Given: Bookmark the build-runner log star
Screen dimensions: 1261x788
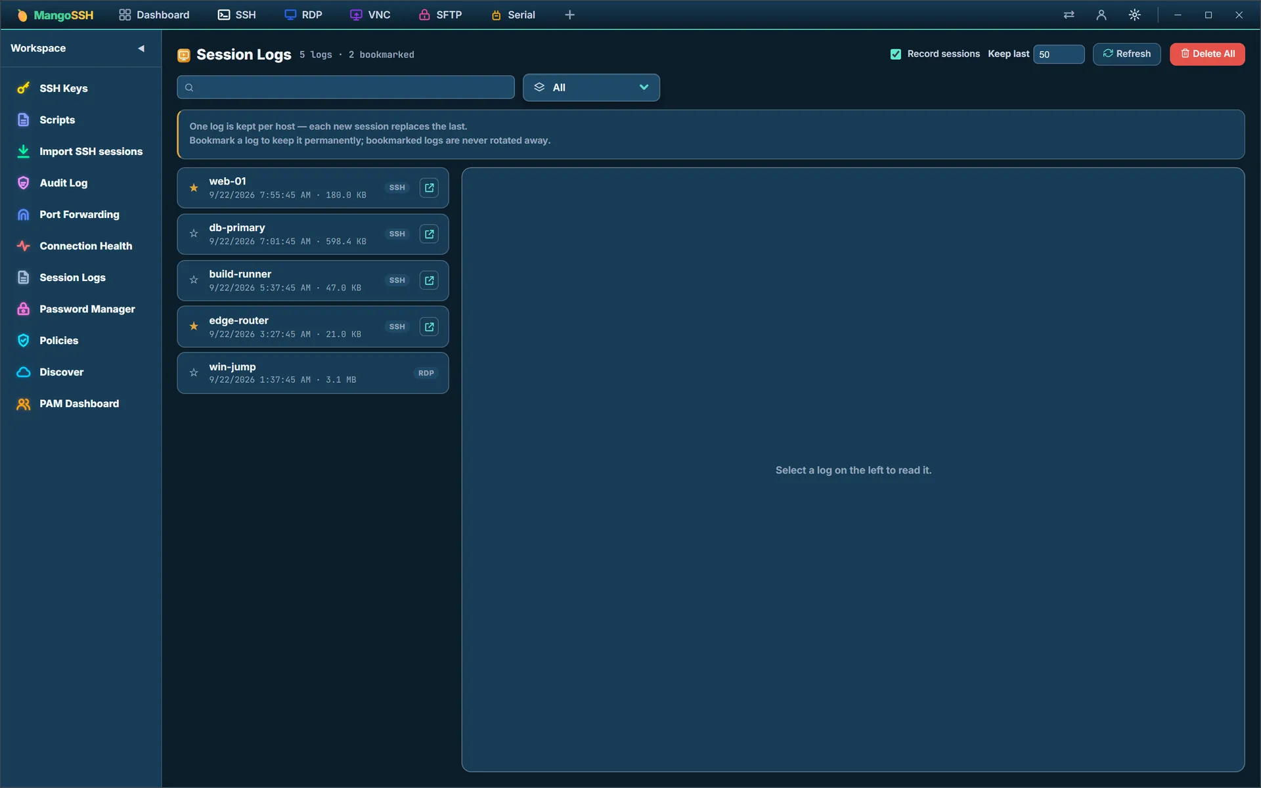Looking at the screenshot, I should (194, 280).
